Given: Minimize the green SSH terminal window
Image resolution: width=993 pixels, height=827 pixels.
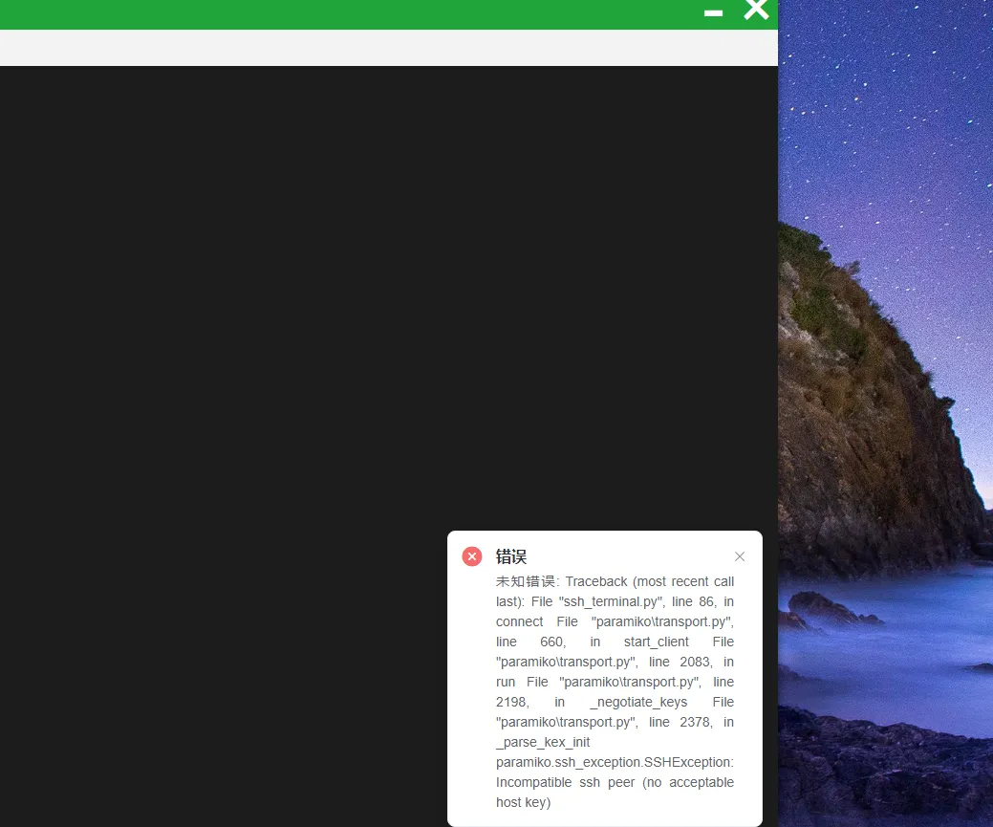Looking at the screenshot, I should [713, 12].
